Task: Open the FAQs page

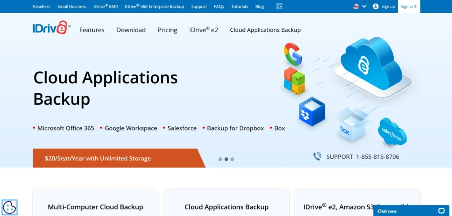Action: coord(219,6)
